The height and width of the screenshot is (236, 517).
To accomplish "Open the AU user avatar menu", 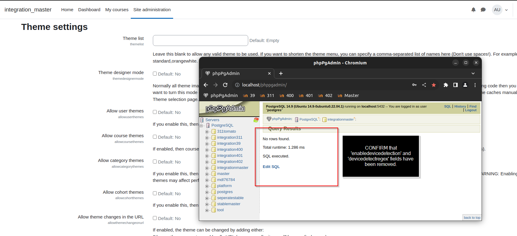I will coord(497,10).
